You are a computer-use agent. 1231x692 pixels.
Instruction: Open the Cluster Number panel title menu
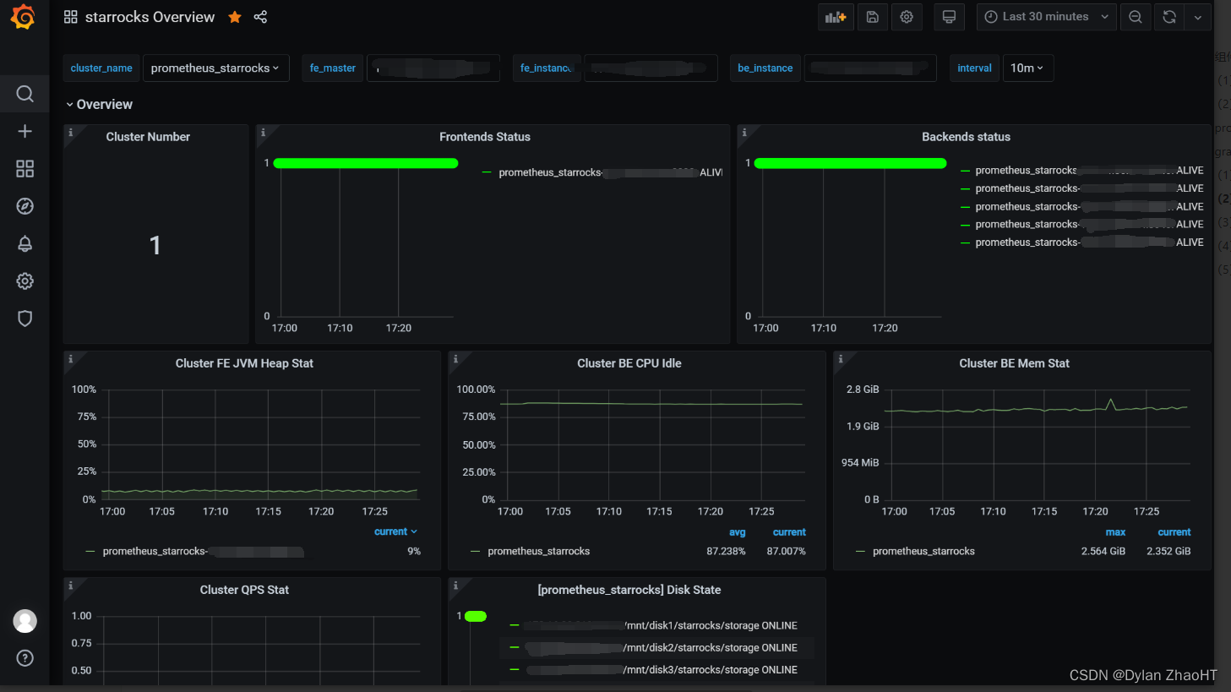pyautogui.click(x=148, y=137)
